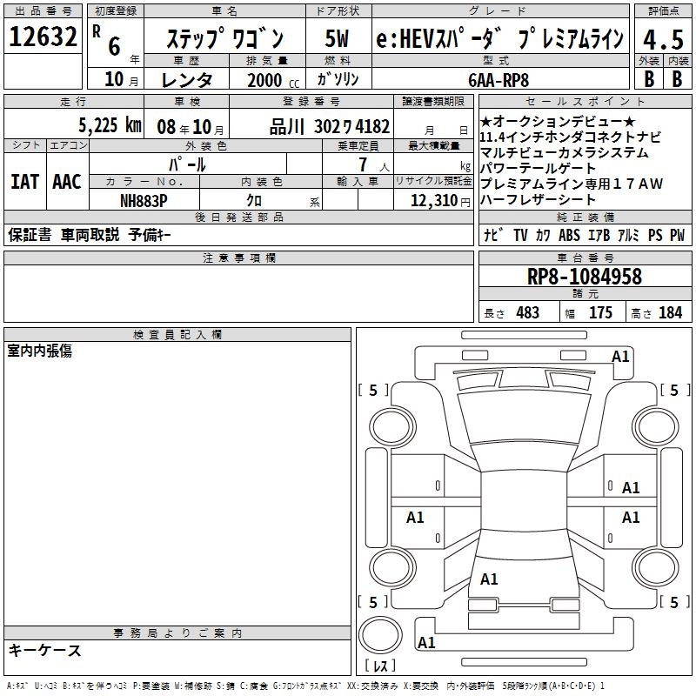
Task: Select the exterior color パール
Action: 187,165
